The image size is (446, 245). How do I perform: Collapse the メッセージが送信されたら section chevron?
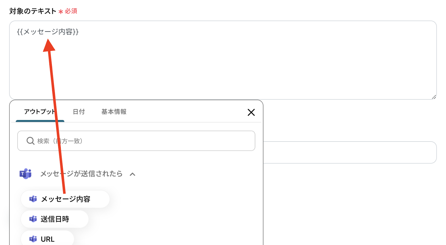click(133, 174)
